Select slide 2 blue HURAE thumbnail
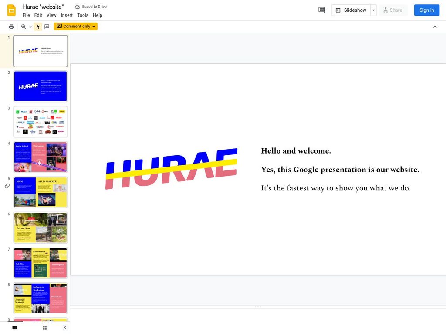Image resolution: width=446 pixels, height=334 pixels. coord(41,87)
